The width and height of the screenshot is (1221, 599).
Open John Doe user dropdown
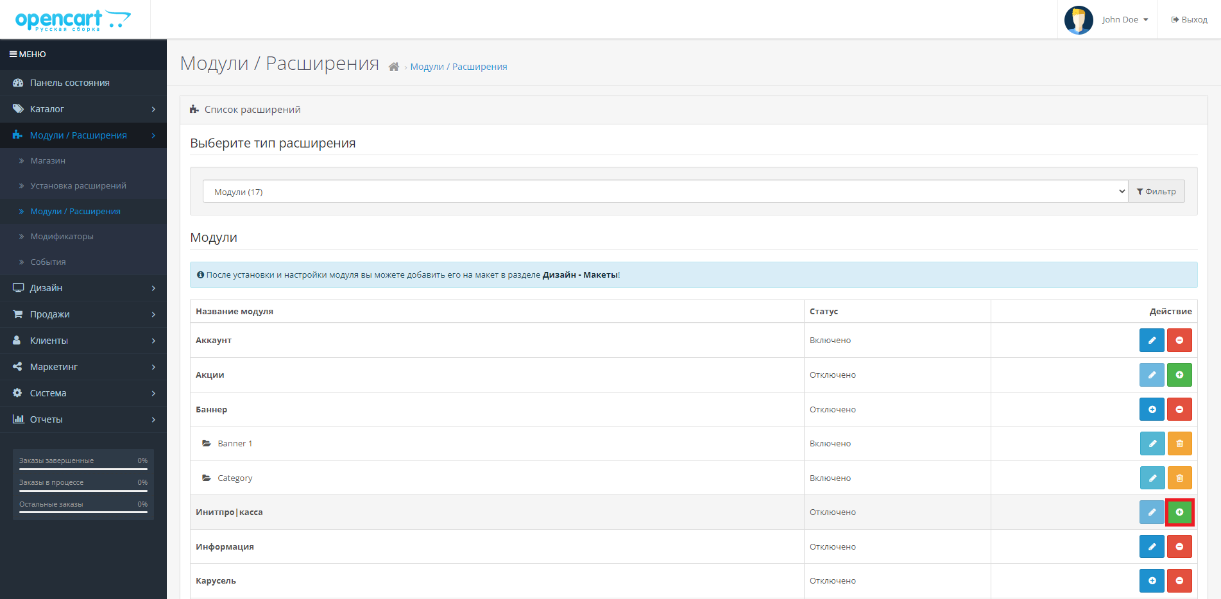point(1125,20)
